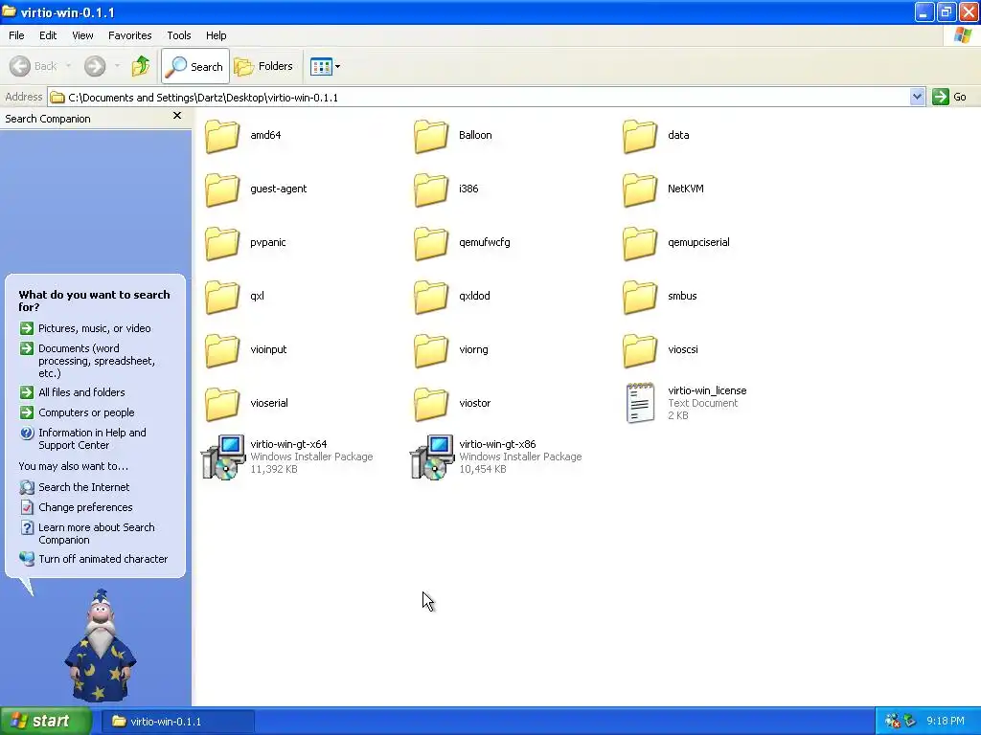The width and height of the screenshot is (981, 735).
Task: Select the vioserial folder icon
Action: [222, 404]
